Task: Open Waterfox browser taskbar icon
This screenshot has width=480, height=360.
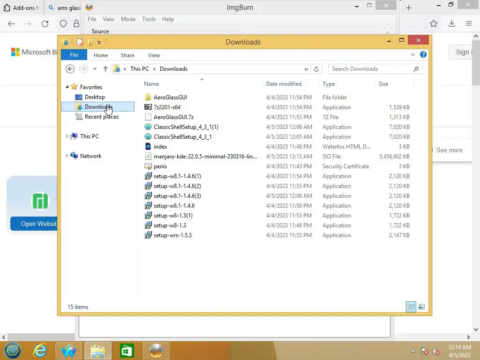Action: click(x=68, y=351)
